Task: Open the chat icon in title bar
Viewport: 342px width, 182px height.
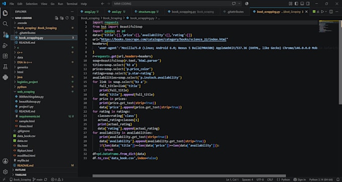Action: point(234,4)
